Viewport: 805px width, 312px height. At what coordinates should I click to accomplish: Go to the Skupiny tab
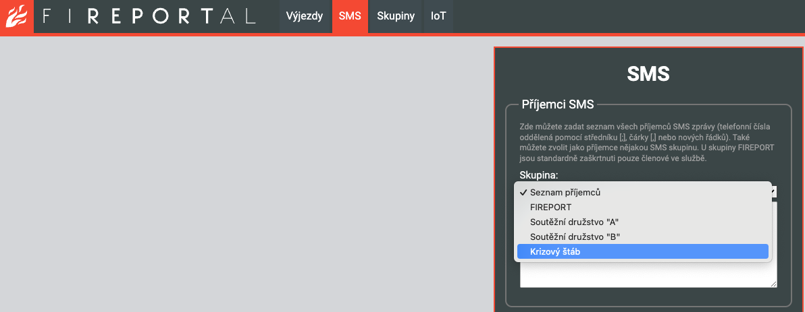(x=396, y=16)
